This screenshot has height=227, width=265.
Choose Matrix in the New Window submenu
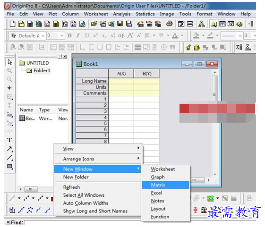(x=165, y=185)
